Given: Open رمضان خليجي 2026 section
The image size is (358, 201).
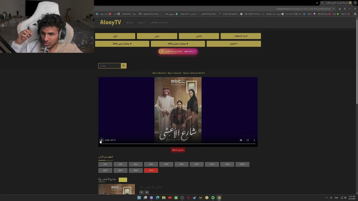Looking at the screenshot, I should (x=178, y=44).
